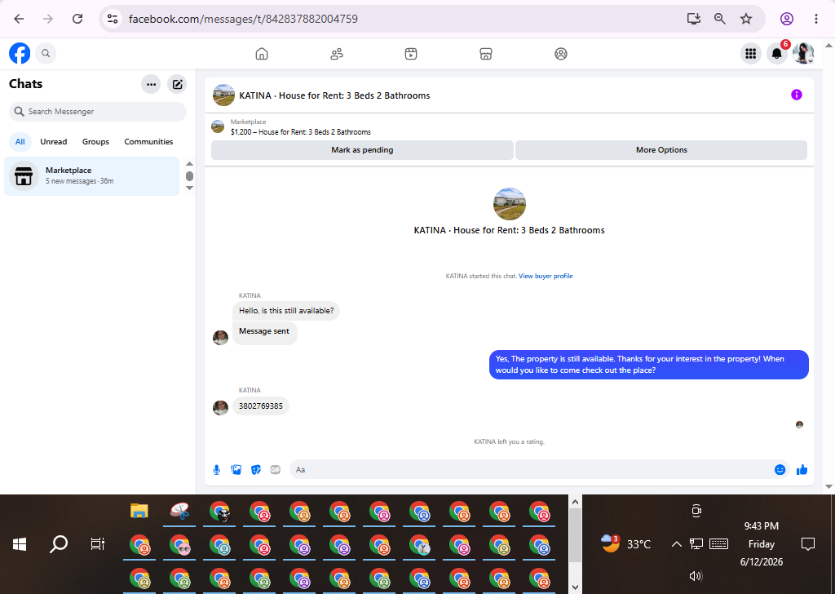View site information icon in address bar
This screenshot has height=594, width=835.
click(113, 20)
